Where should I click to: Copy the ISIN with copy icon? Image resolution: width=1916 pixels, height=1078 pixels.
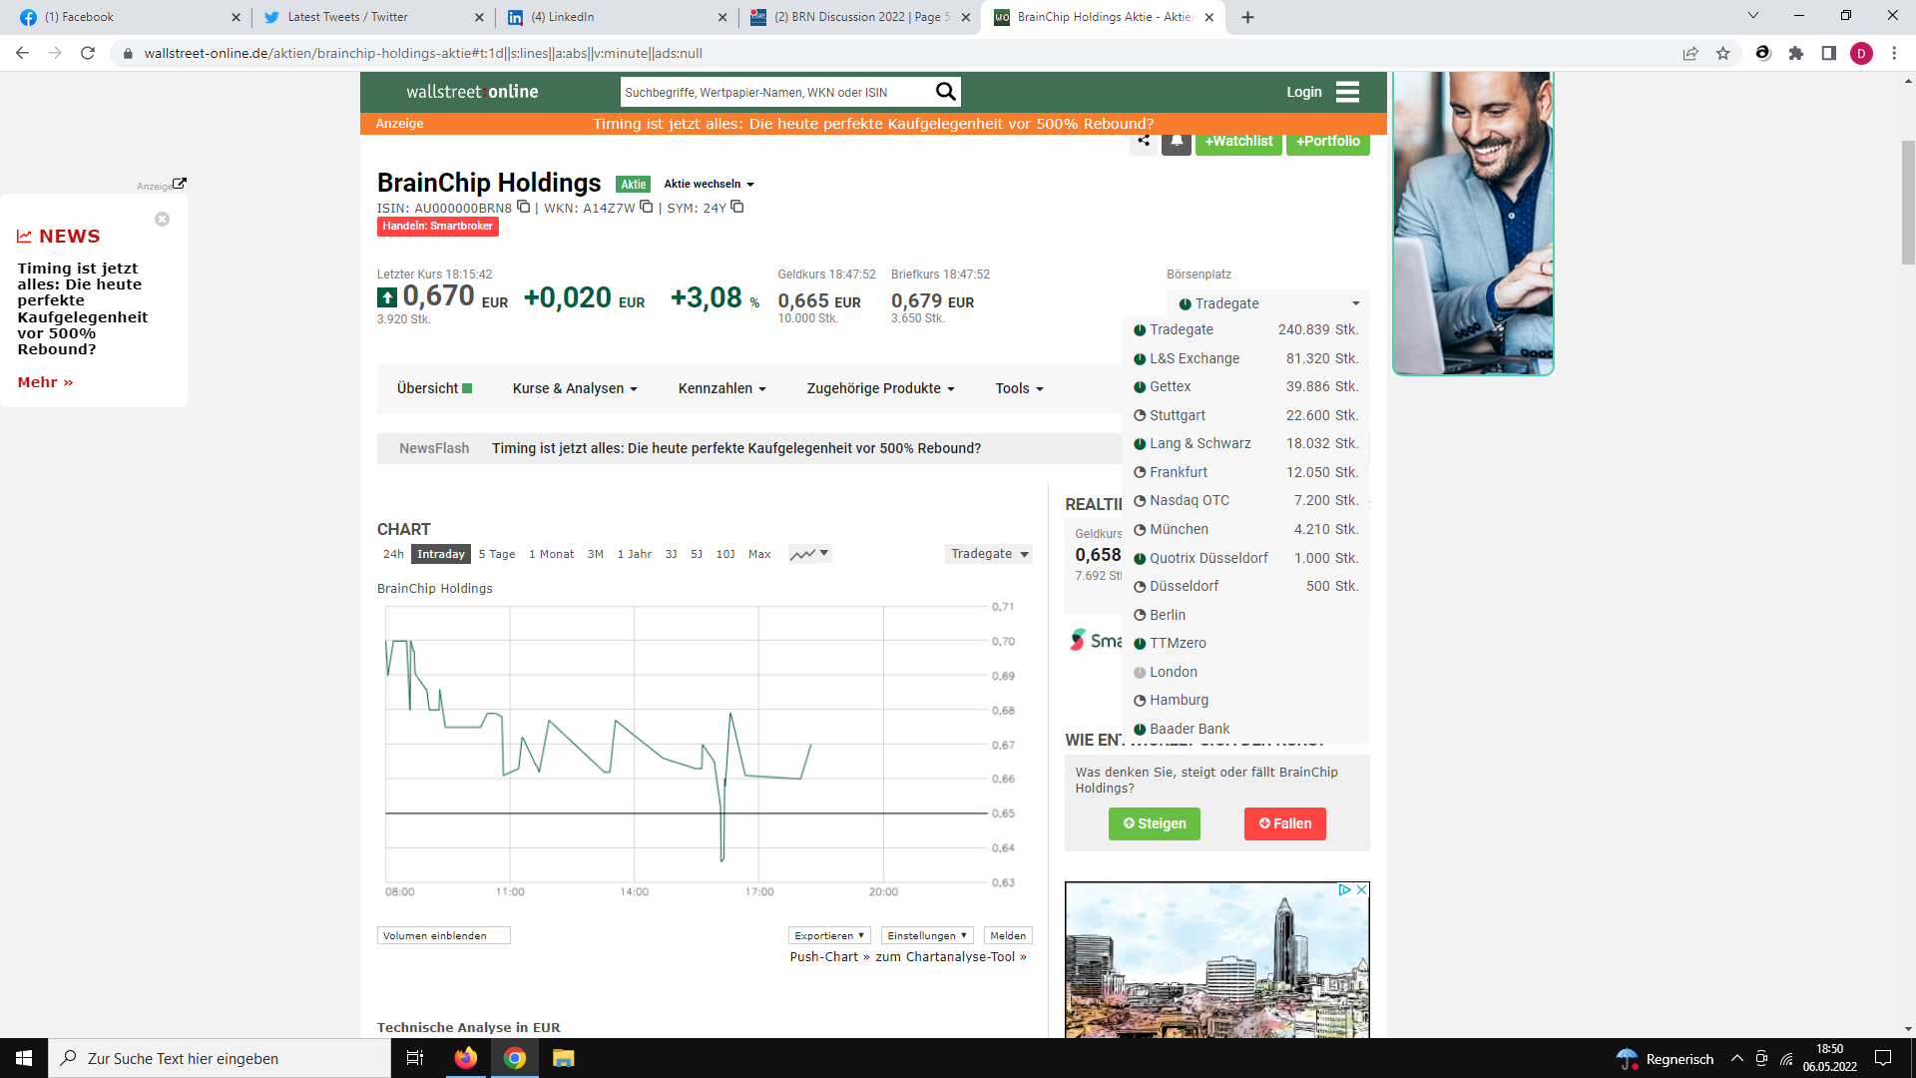coord(523,207)
